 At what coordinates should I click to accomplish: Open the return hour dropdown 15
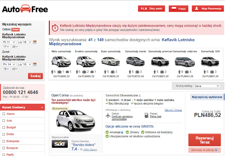pyautogui.click(x=6, y=69)
